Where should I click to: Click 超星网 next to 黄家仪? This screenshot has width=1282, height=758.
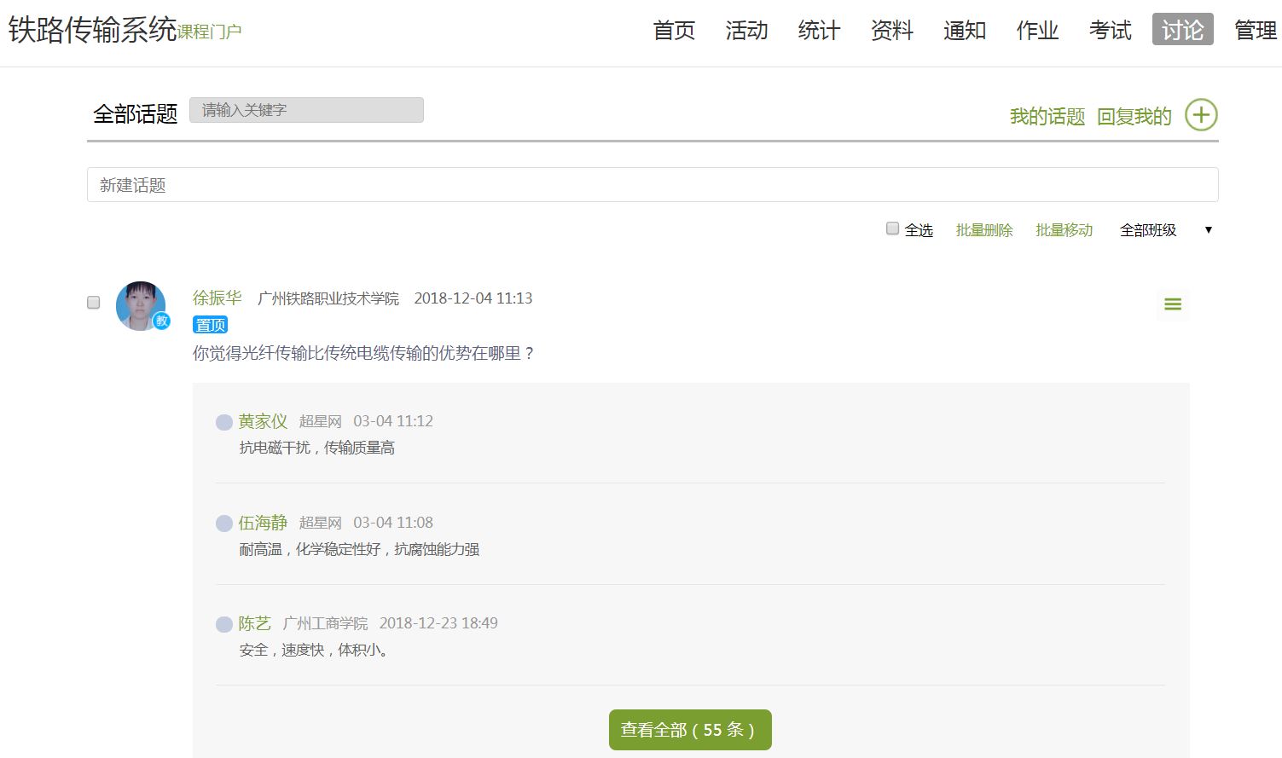pyautogui.click(x=321, y=421)
